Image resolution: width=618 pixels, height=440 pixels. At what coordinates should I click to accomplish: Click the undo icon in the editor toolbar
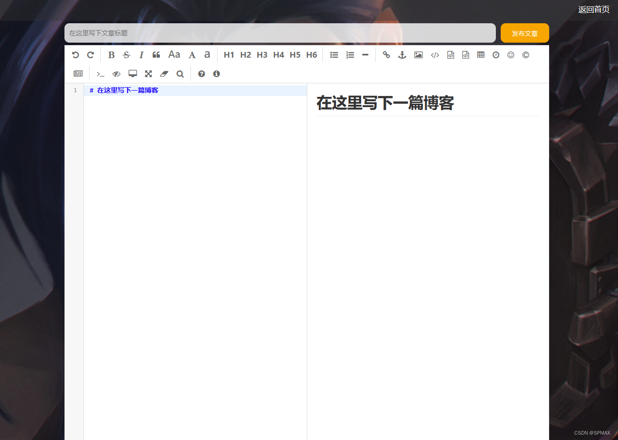coord(75,55)
